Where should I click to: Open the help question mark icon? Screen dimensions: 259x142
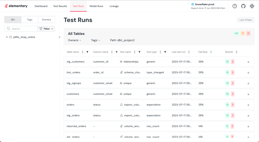tap(234, 6)
